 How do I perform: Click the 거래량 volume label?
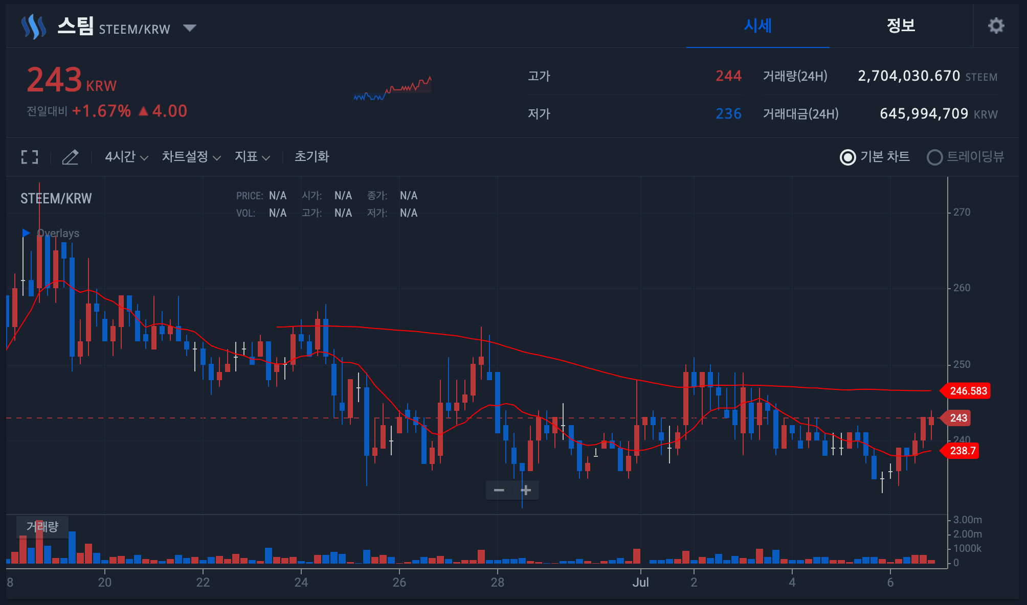[42, 526]
